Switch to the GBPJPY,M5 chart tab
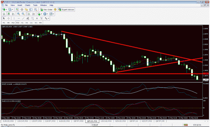Screen dimensions: 210x127 160,121
